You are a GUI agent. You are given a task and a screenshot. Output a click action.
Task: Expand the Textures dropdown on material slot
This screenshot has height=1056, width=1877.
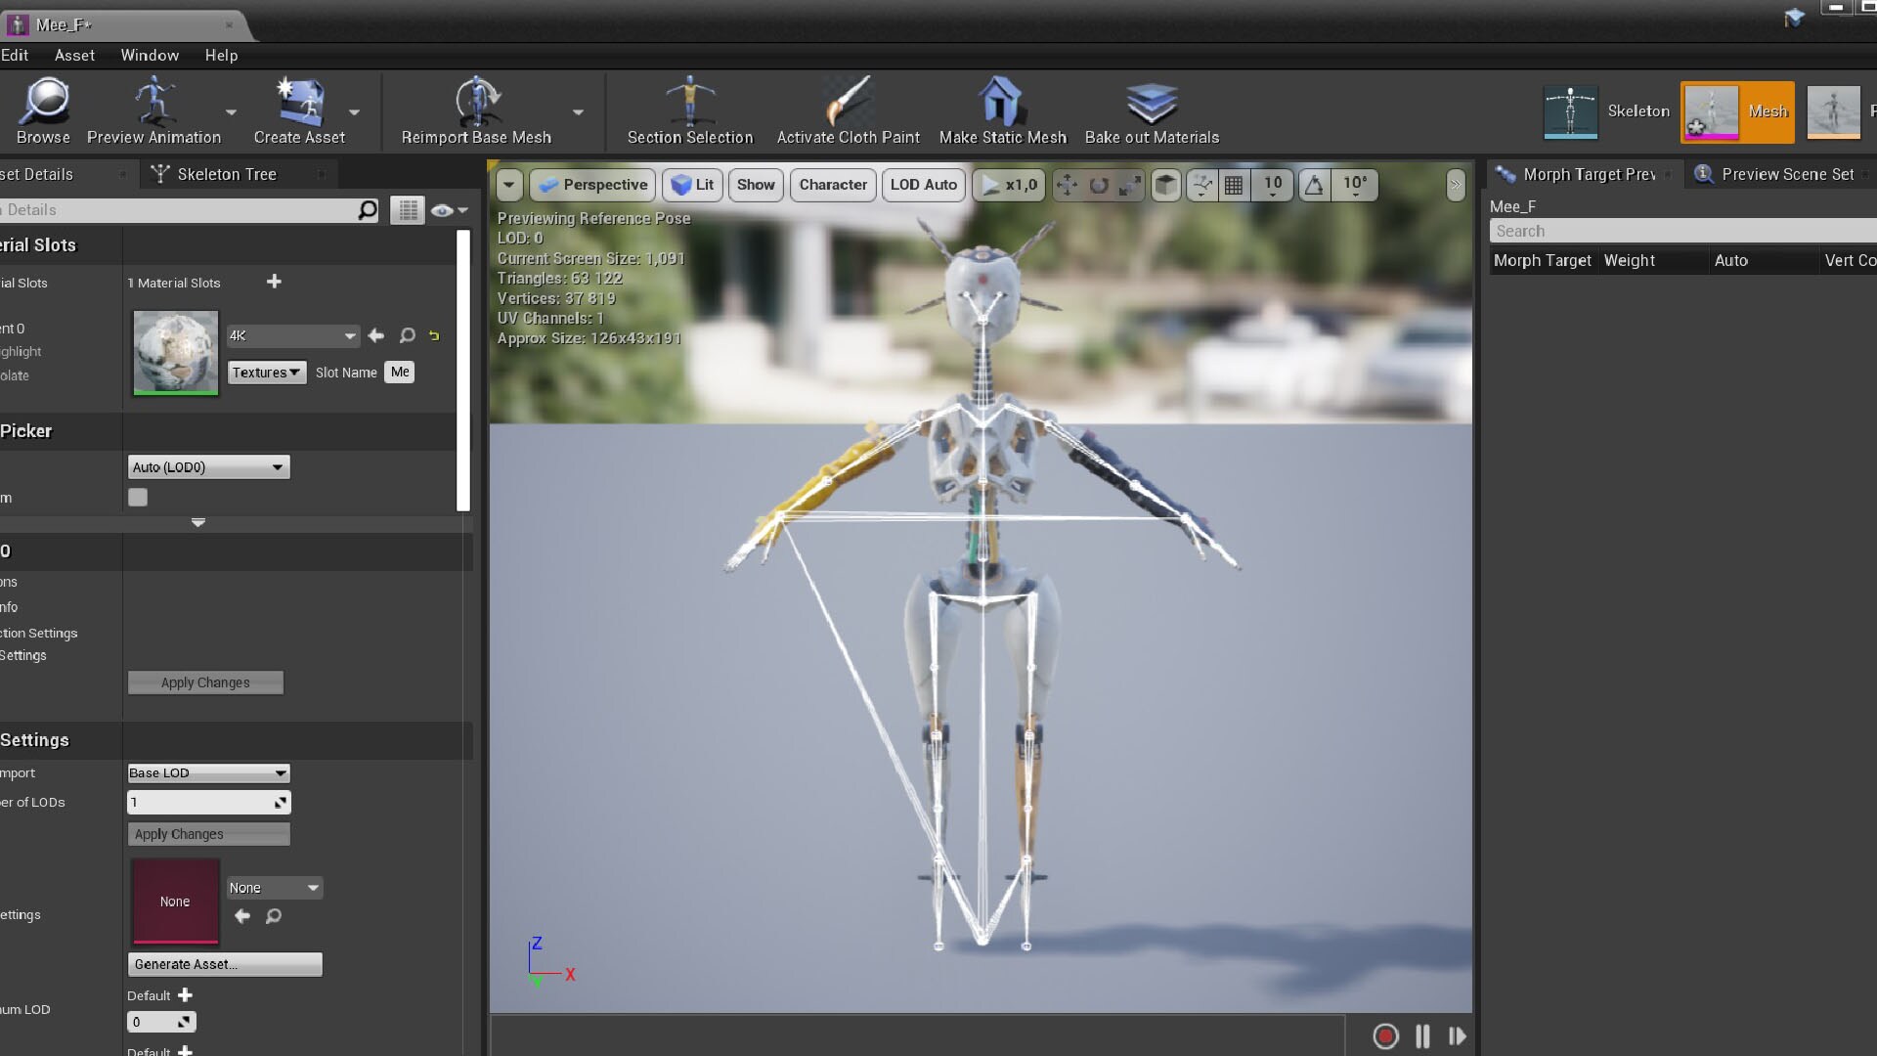click(266, 373)
